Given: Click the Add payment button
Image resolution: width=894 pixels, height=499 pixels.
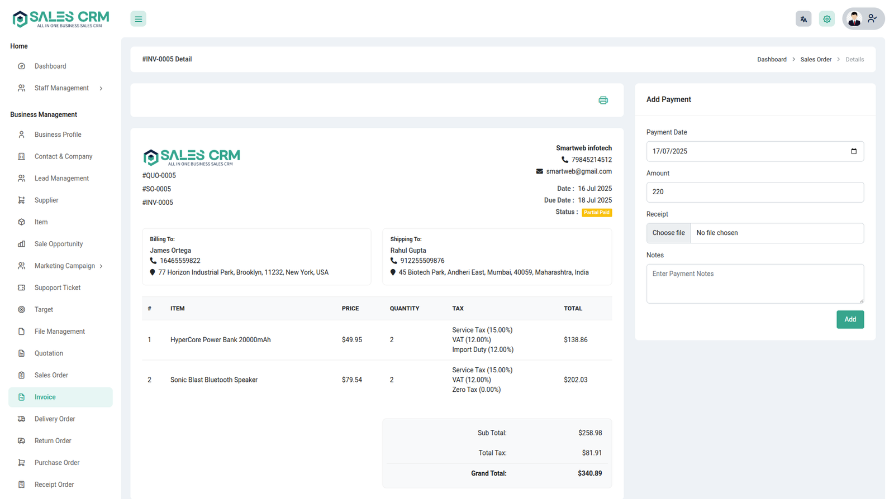Looking at the screenshot, I should [x=849, y=319].
